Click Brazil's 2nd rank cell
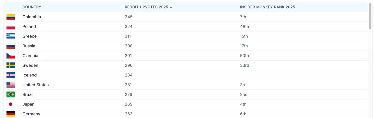This screenshot has height=118, width=374. (x=244, y=94)
